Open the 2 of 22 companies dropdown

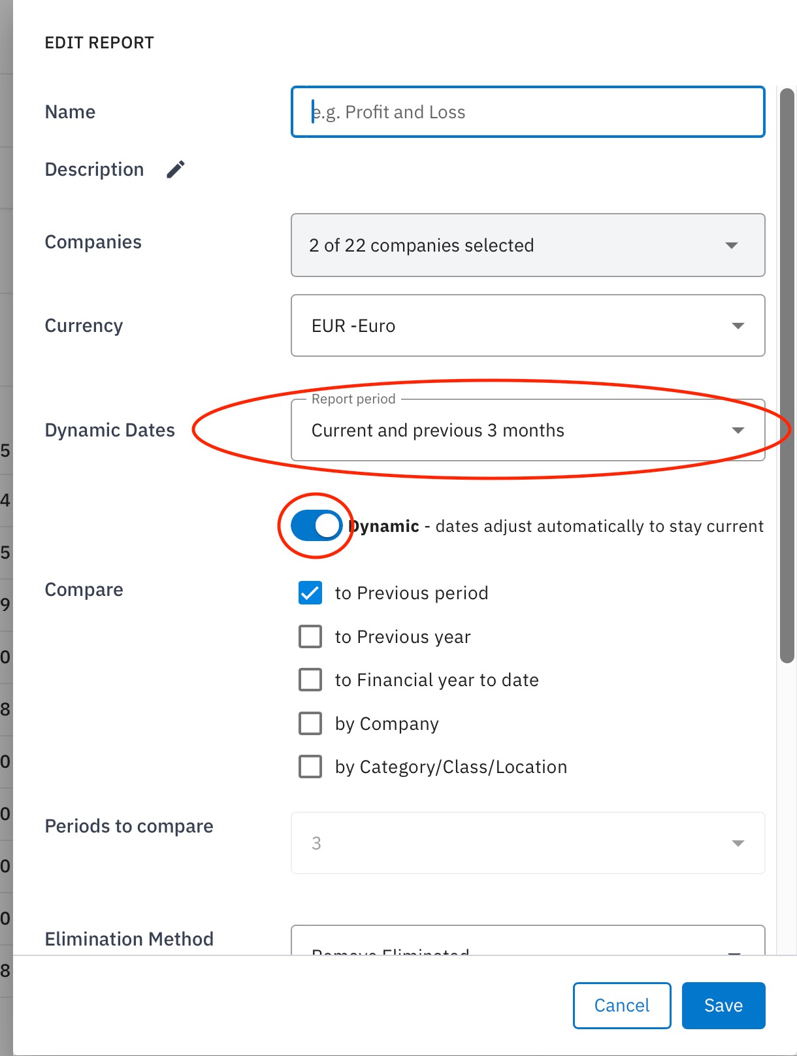(528, 245)
